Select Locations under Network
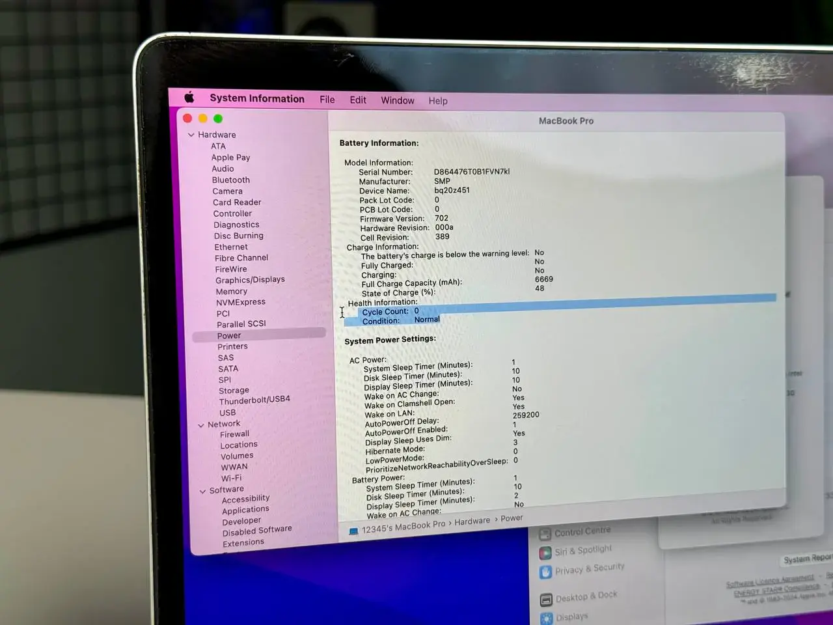This screenshot has width=833, height=625. (x=239, y=445)
